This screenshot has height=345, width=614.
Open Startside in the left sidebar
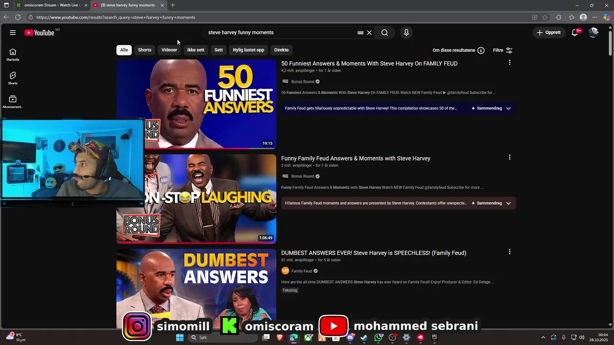pyautogui.click(x=13, y=55)
